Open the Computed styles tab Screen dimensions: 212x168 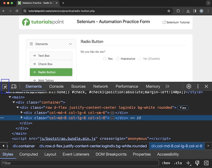tap(28, 154)
